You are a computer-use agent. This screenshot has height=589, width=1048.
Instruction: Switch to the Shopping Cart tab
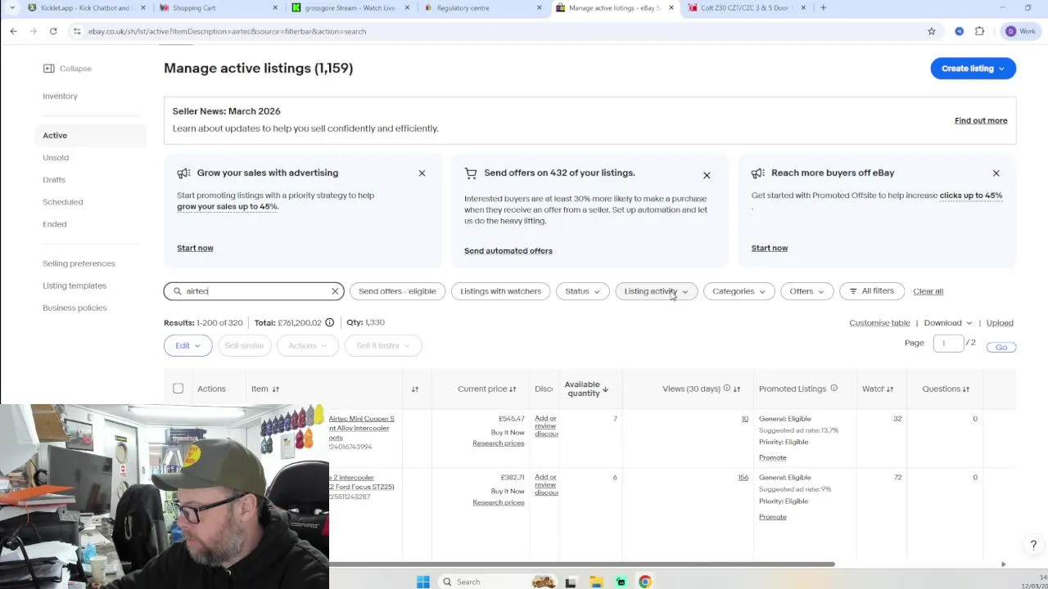[x=217, y=8]
